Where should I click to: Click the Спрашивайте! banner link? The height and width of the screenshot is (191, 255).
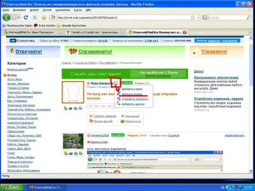click(95, 51)
